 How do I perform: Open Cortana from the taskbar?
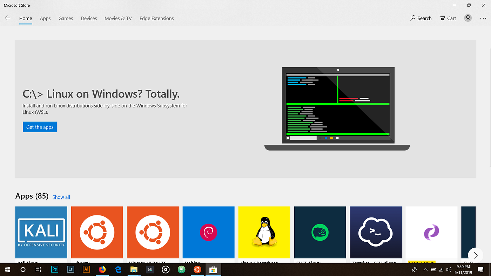pos(23,269)
